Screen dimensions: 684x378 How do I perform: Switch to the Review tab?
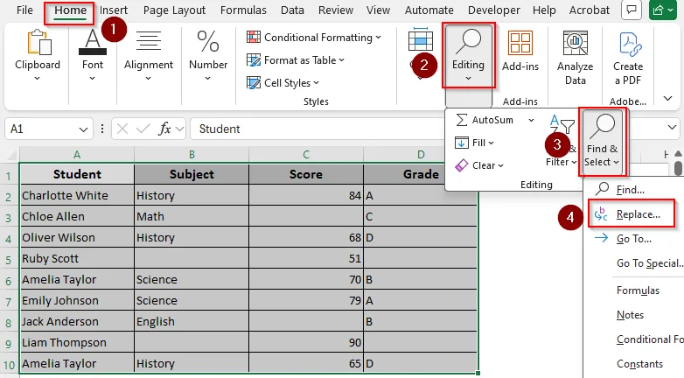pos(336,10)
